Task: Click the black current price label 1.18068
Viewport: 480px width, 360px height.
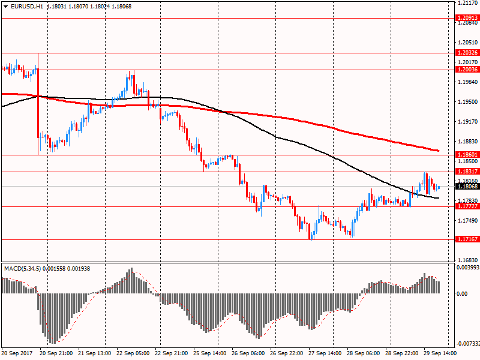Action: tap(467, 187)
